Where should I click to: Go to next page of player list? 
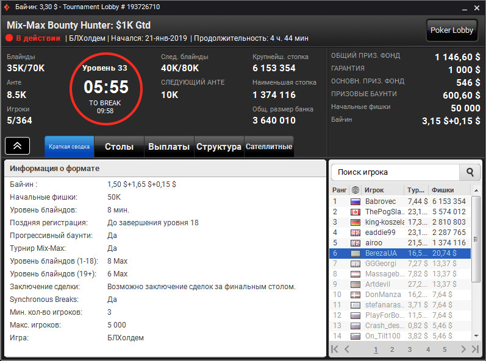(463, 349)
